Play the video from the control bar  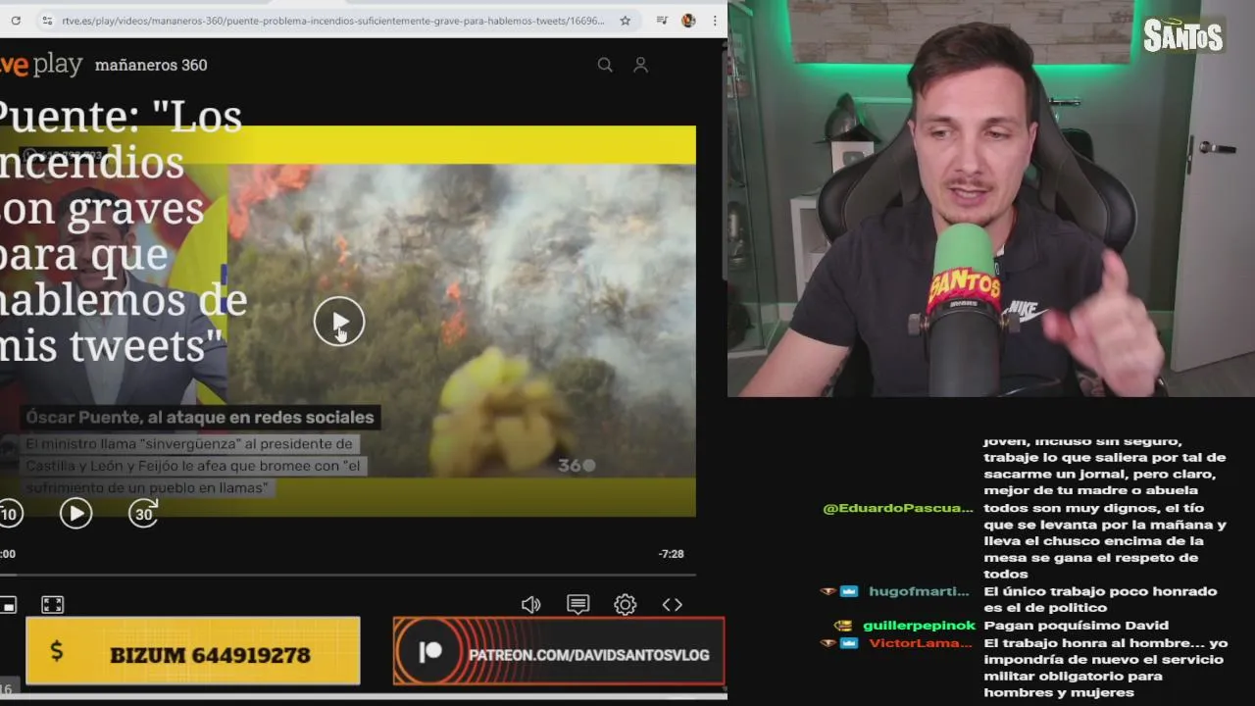click(x=75, y=513)
